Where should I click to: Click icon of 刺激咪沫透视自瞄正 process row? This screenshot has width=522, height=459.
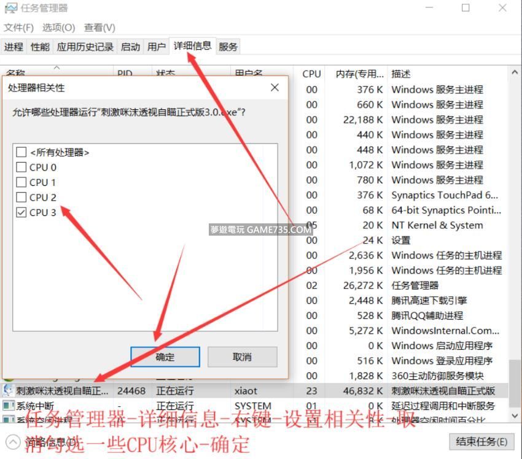9,390
